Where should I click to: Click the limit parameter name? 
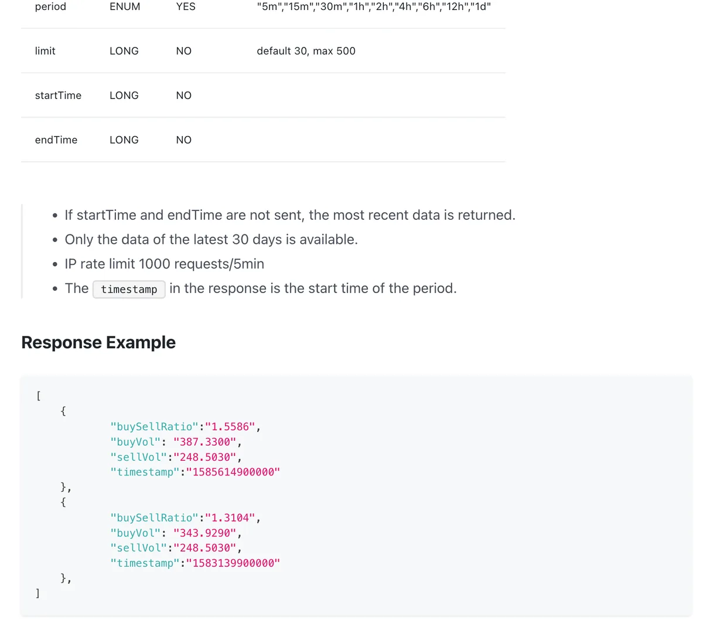point(45,51)
